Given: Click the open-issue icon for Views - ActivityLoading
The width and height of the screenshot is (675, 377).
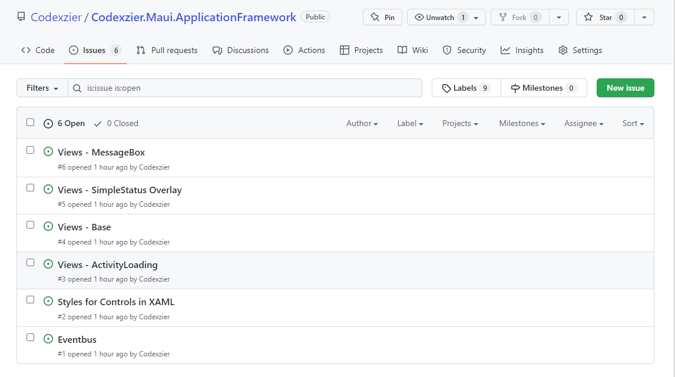Looking at the screenshot, I should coord(48,264).
